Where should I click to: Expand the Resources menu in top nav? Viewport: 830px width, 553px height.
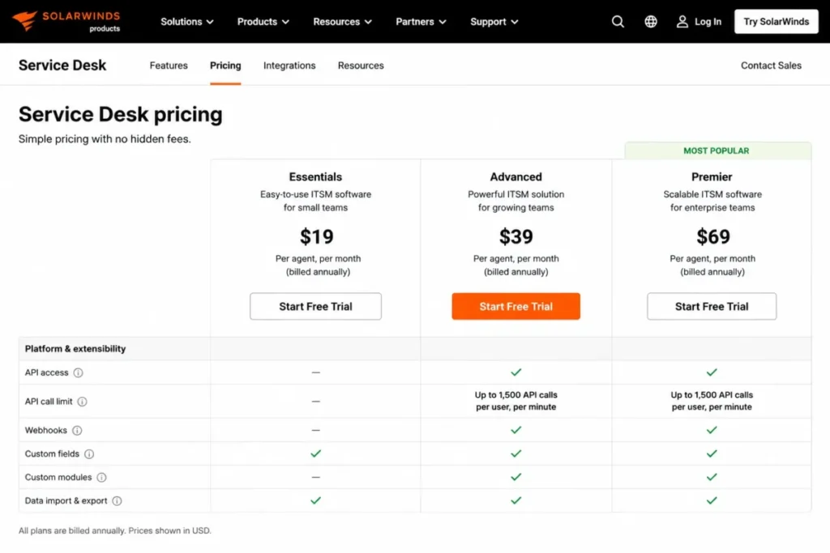343,22
